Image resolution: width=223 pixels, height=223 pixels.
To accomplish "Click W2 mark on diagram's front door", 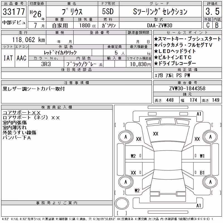I will [133, 156].
